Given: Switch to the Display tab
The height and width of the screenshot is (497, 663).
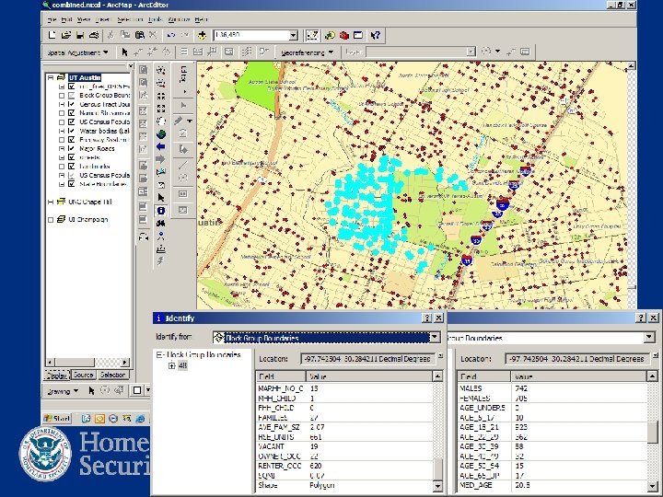Looking at the screenshot, I should point(57,375).
